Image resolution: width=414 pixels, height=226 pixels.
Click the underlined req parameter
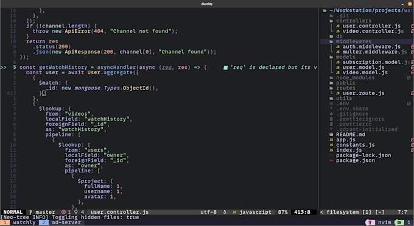pyautogui.click(x=166, y=68)
